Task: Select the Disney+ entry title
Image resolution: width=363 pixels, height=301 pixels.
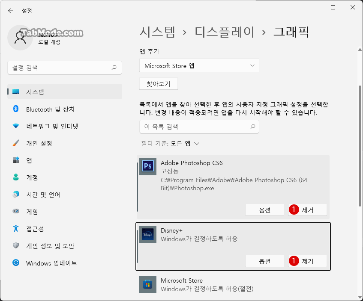Action: point(171,230)
